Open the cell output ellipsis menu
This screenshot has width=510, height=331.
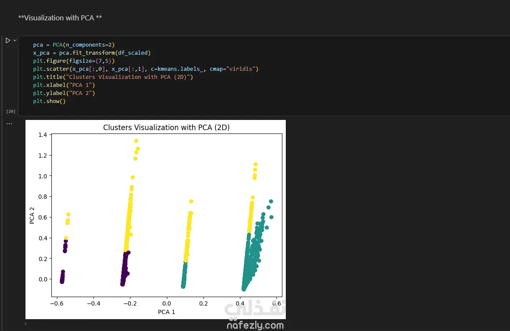tap(9, 124)
